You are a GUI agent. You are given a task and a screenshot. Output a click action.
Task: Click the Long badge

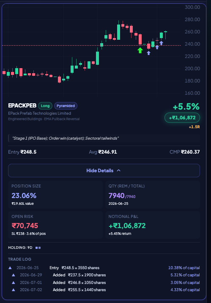click(x=45, y=106)
